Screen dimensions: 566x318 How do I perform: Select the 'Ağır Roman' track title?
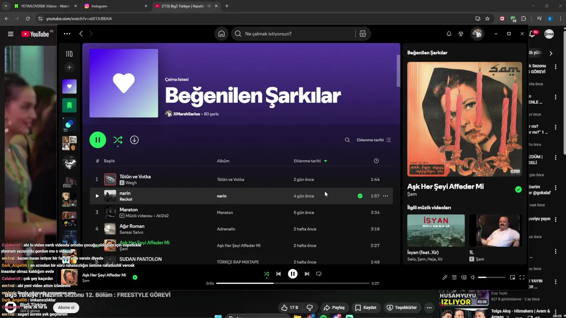pyautogui.click(x=132, y=226)
